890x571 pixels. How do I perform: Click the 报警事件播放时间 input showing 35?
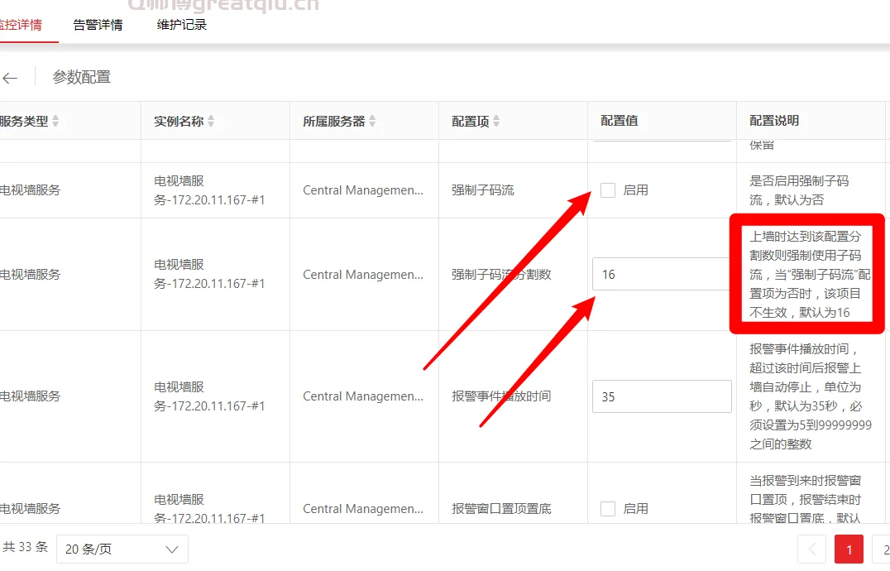662,396
